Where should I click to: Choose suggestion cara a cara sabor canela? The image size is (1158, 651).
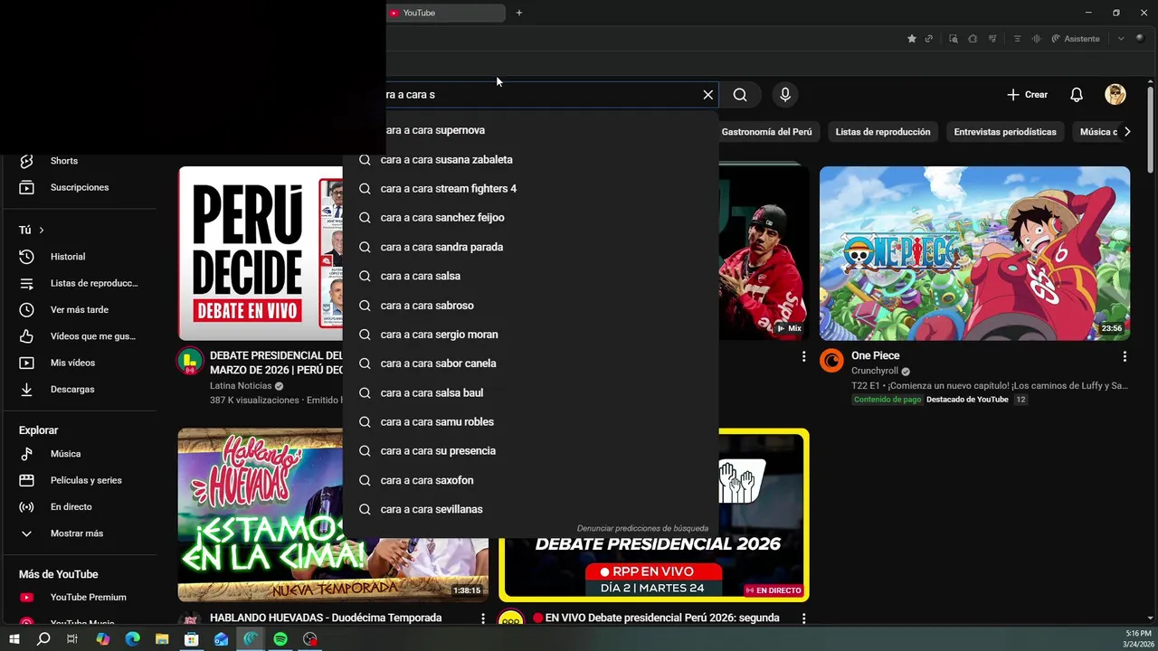(x=530, y=363)
